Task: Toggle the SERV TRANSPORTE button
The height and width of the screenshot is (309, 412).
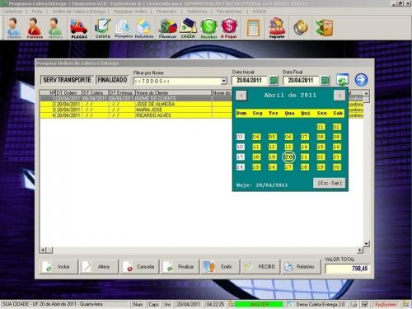Action: (67, 80)
